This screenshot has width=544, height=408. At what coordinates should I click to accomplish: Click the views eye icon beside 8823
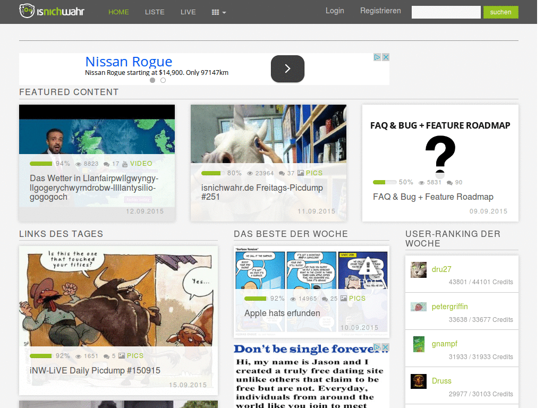(x=79, y=164)
